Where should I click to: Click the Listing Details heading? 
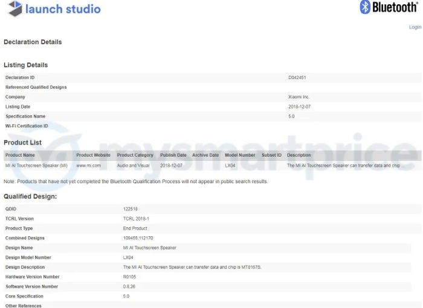coord(25,65)
